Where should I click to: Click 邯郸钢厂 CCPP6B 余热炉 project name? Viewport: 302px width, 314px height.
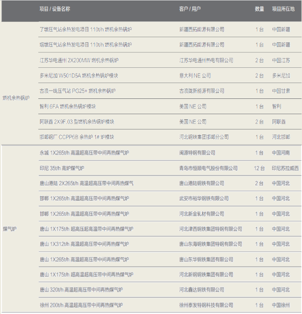pyautogui.click(x=77, y=137)
